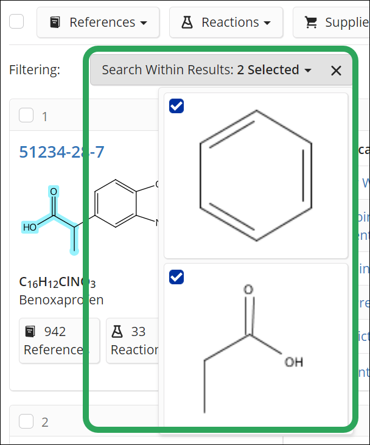Uncheck the benzene ring structure checkbox
Image resolution: width=370 pixels, height=445 pixels.
(x=176, y=106)
